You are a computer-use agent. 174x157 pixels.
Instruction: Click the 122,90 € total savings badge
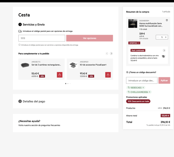pyautogui.click(x=165, y=116)
